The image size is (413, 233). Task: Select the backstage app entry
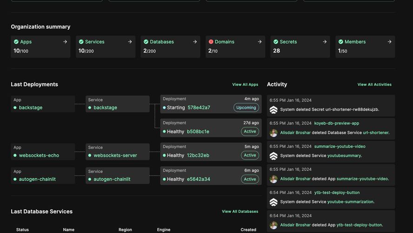click(x=31, y=108)
